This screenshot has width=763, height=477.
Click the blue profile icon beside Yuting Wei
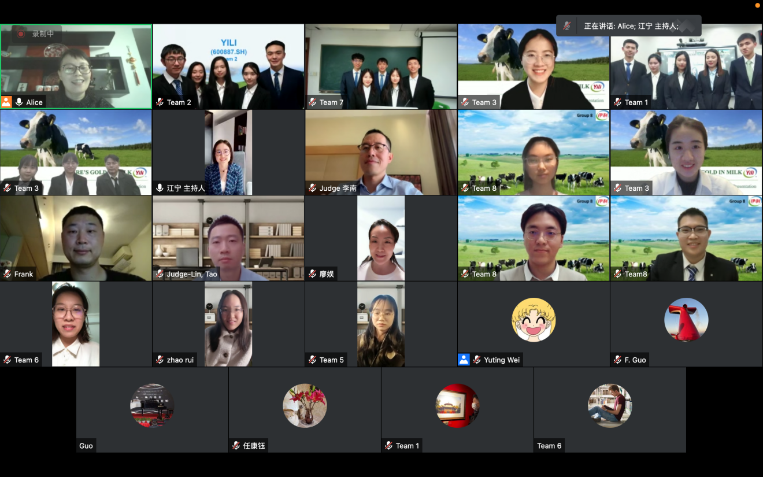click(x=464, y=360)
